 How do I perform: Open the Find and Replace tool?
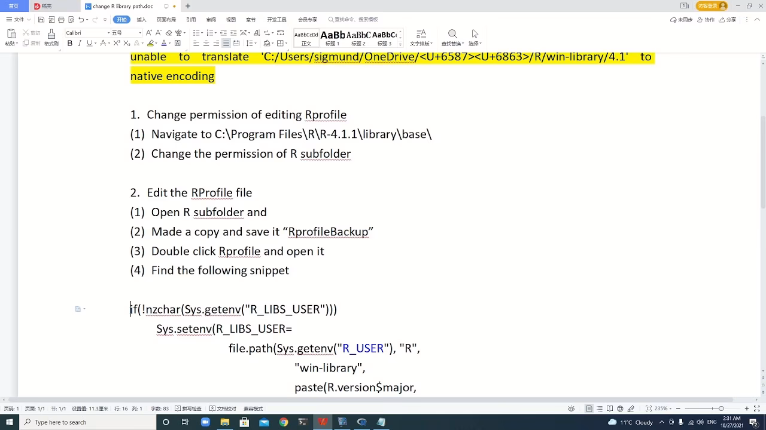(452, 36)
